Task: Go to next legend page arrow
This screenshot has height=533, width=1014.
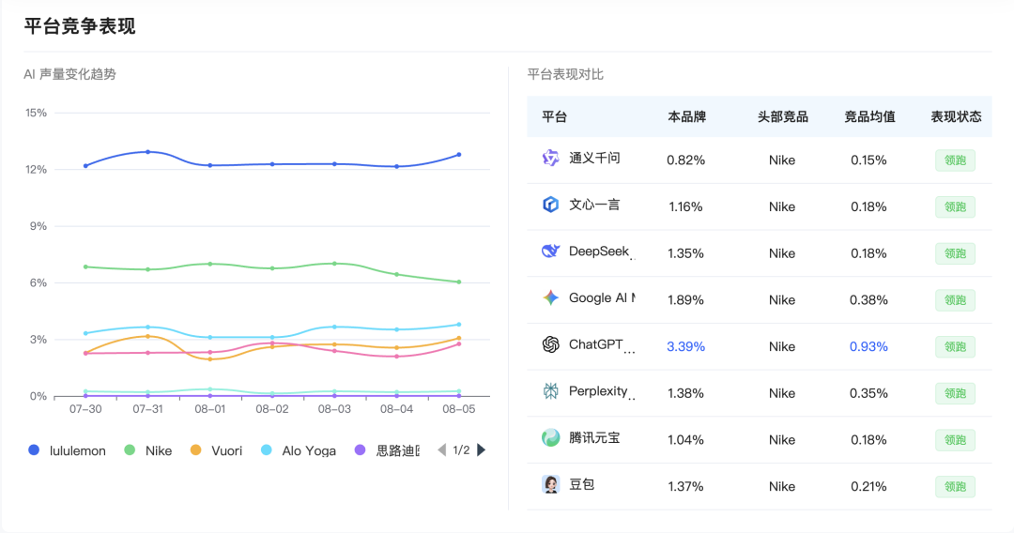Action: coord(481,450)
